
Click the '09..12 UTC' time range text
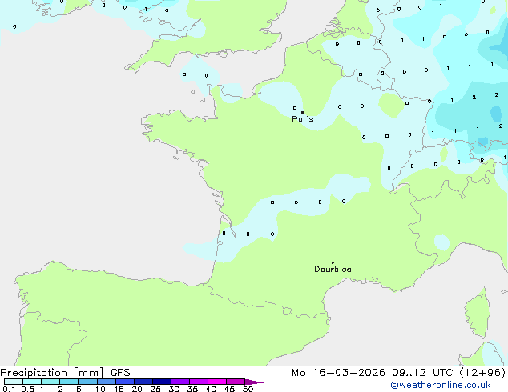pos(422,373)
